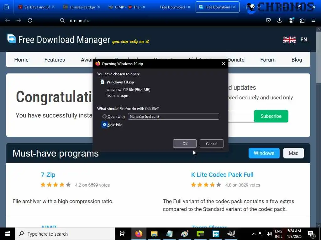Image resolution: width=321 pixels, height=240 pixels.
Task: Click the Firefox icon in dialog title
Action: [98, 64]
